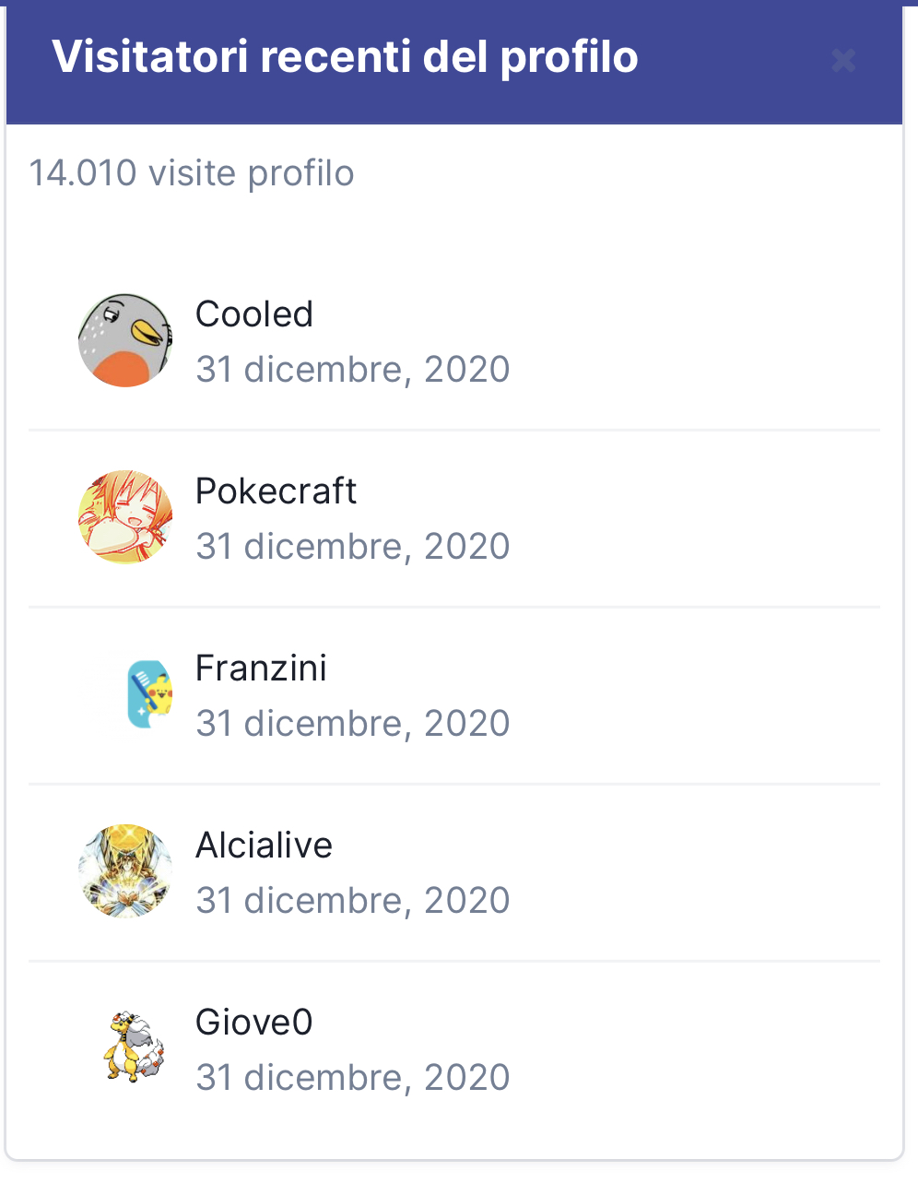The image size is (918, 1183).
Task: Click the "Visitatori recenti del profilo" title
Action: pyautogui.click(x=345, y=57)
